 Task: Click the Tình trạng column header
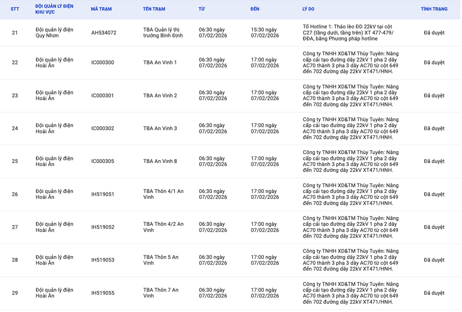(434, 9)
